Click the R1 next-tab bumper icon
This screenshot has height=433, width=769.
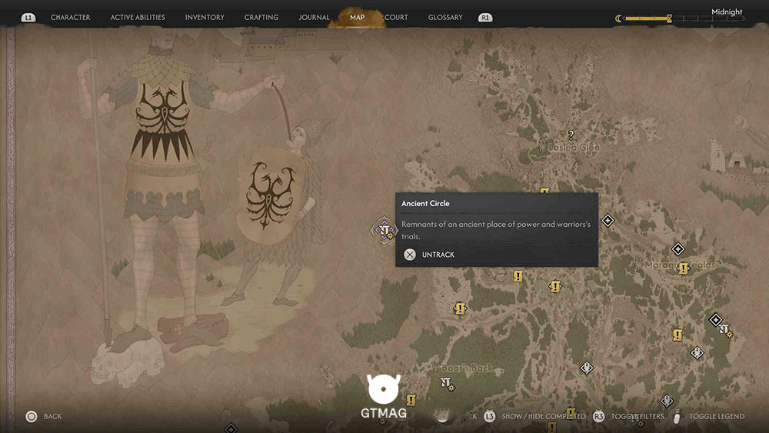[x=485, y=18]
